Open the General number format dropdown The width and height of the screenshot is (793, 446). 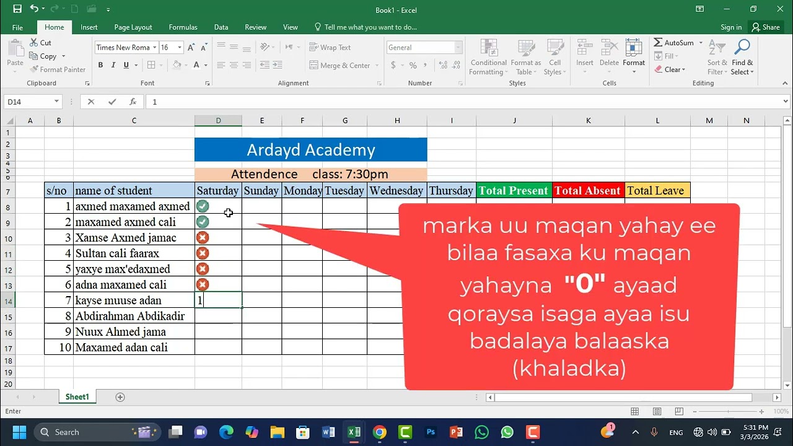pyautogui.click(x=458, y=47)
